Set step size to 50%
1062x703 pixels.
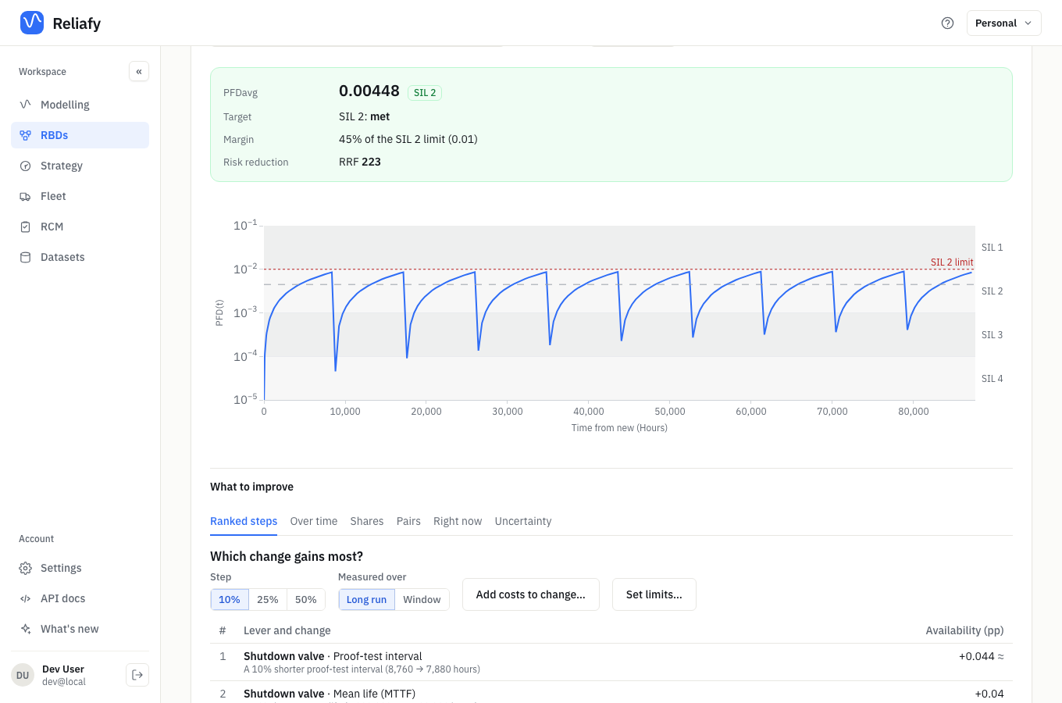306,599
